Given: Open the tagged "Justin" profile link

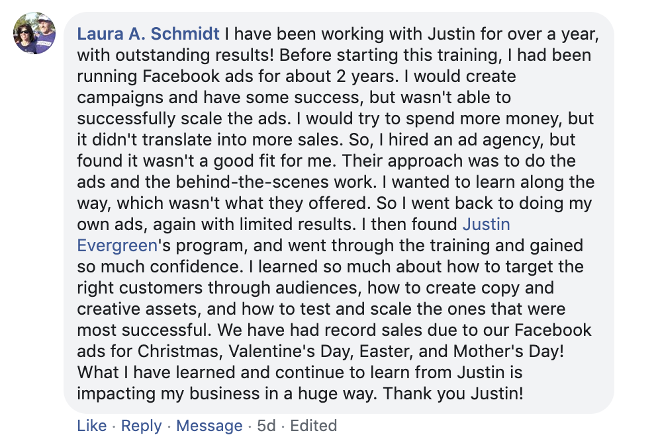Looking at the screenshot, I should pos(487,224).
